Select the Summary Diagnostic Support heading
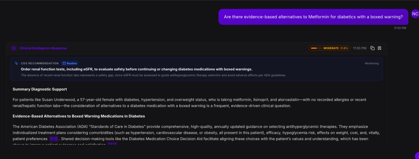The image size is (419, 159). 40,89
